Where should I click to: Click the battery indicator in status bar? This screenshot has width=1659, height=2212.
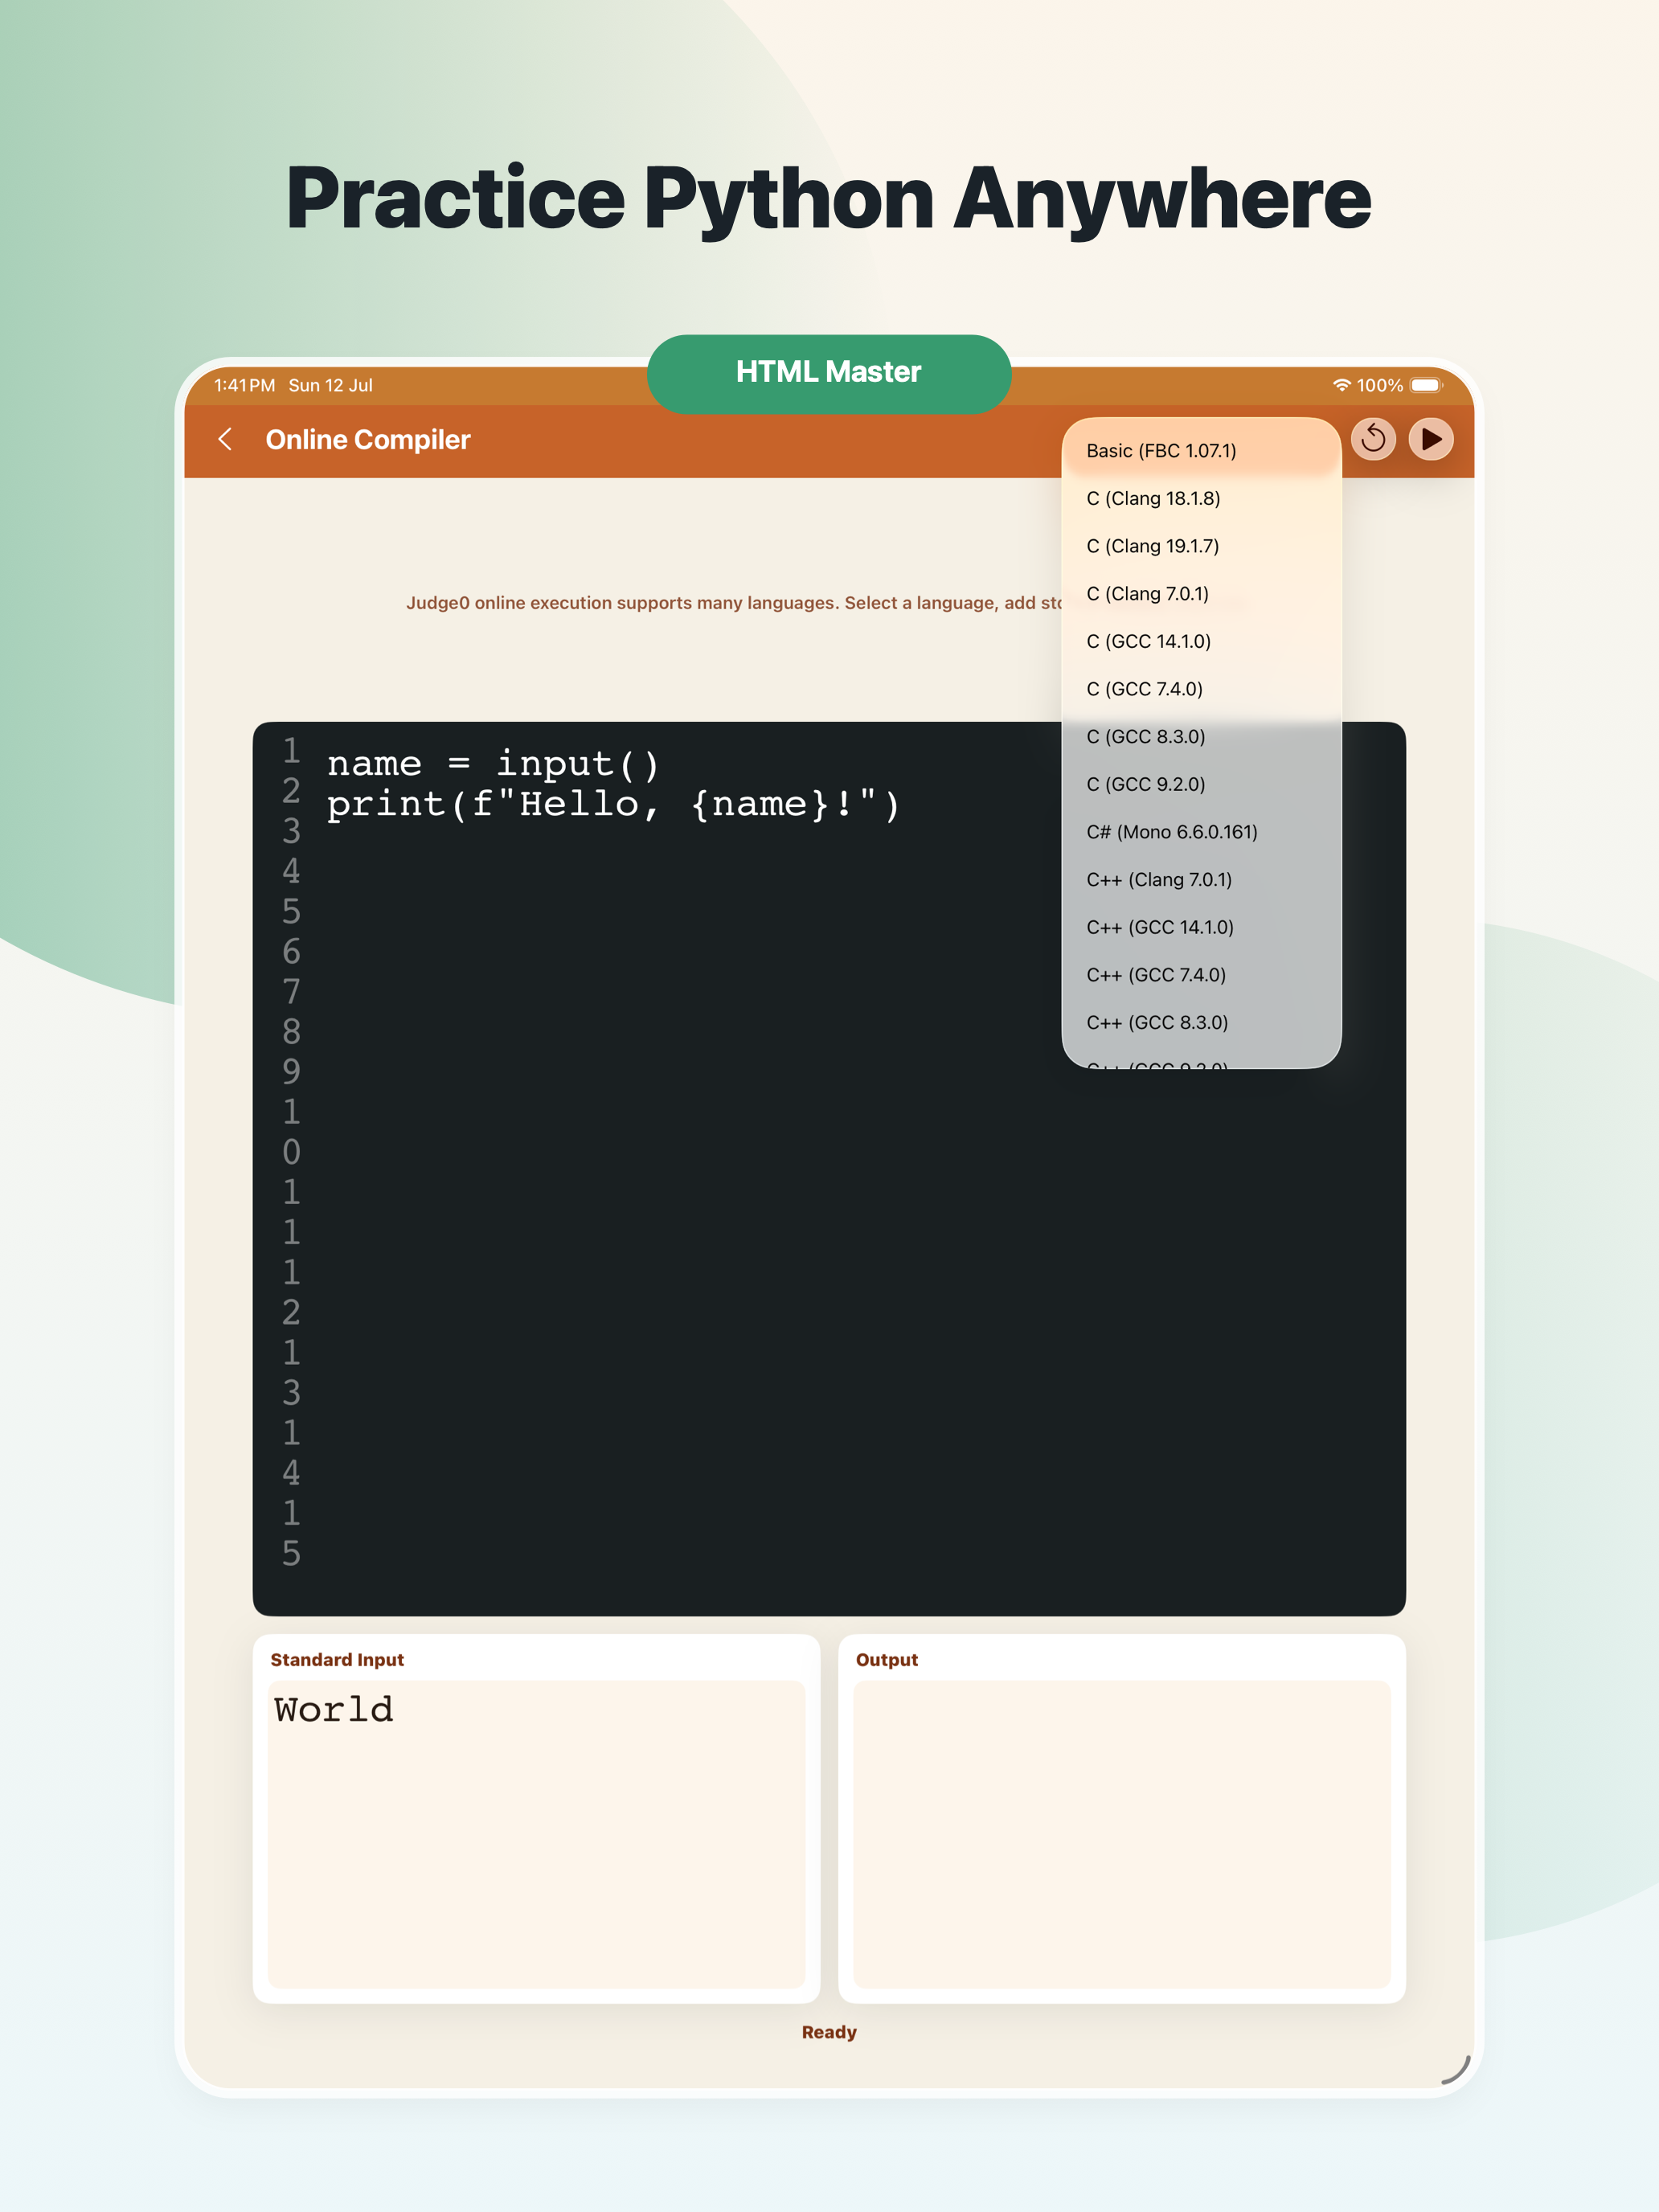[x=1426, y=385]
